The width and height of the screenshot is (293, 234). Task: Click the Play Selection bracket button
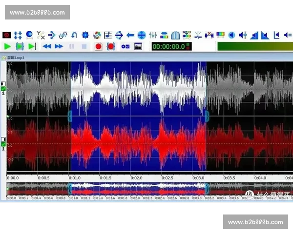[x=20, y=46]
